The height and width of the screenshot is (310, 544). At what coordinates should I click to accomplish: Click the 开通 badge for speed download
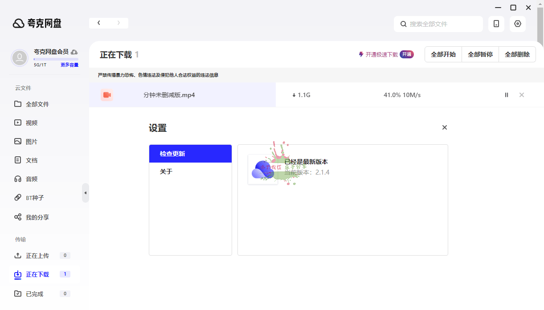click(x=407, y=54)
